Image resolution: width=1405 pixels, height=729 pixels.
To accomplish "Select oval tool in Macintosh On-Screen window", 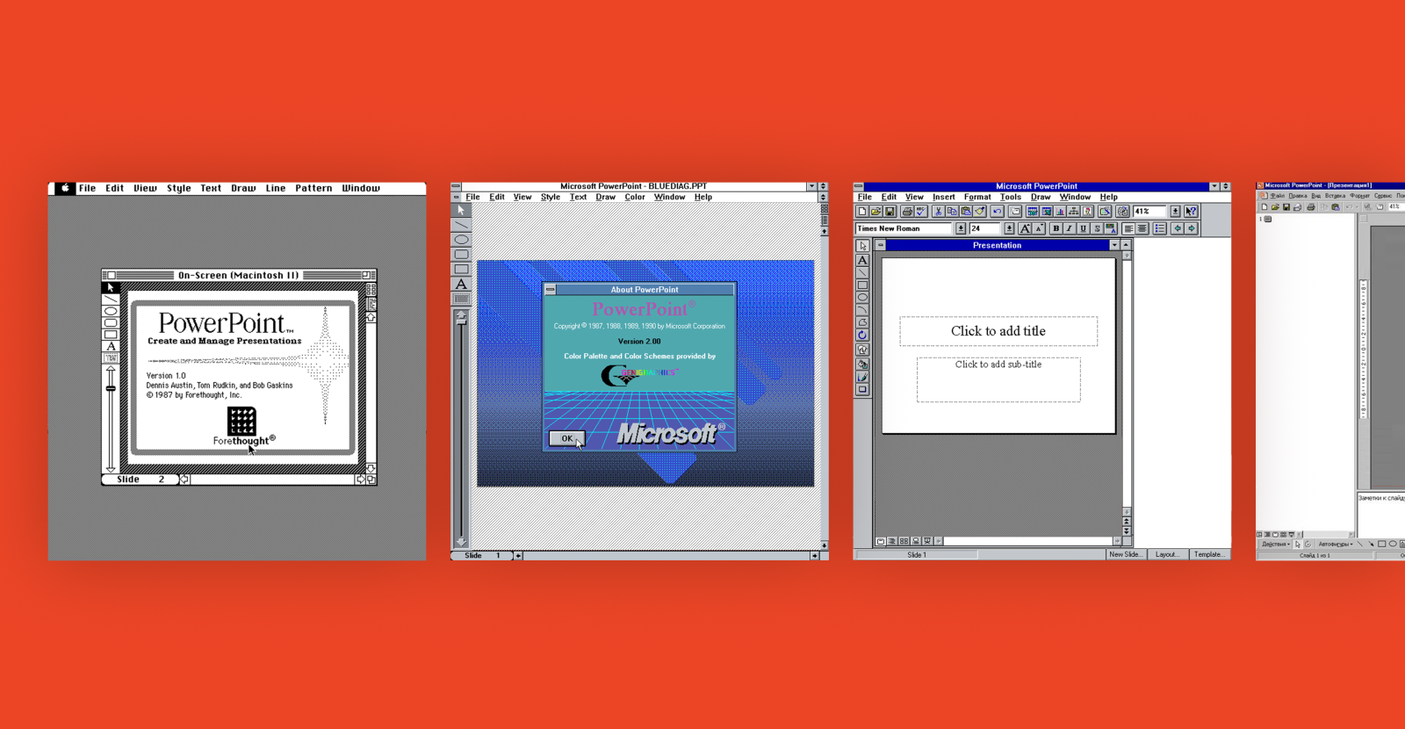I will [111, 311].
